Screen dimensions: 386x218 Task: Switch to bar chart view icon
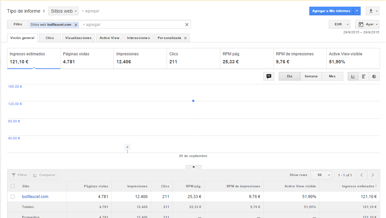coord(364,77)
